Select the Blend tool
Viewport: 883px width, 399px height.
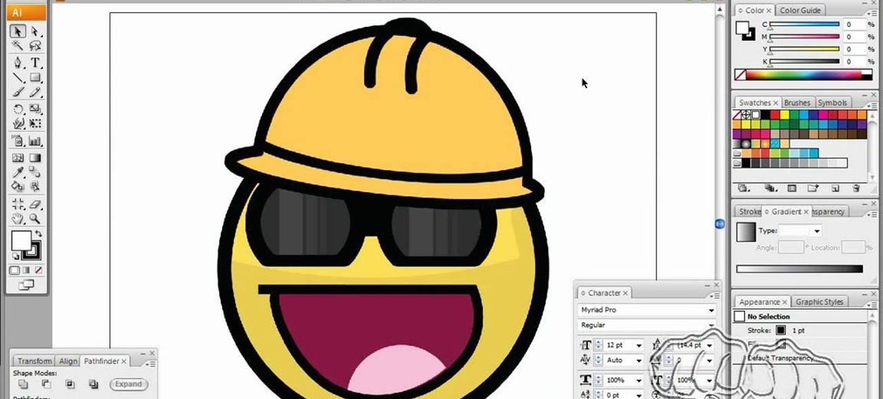pos(35,172)
